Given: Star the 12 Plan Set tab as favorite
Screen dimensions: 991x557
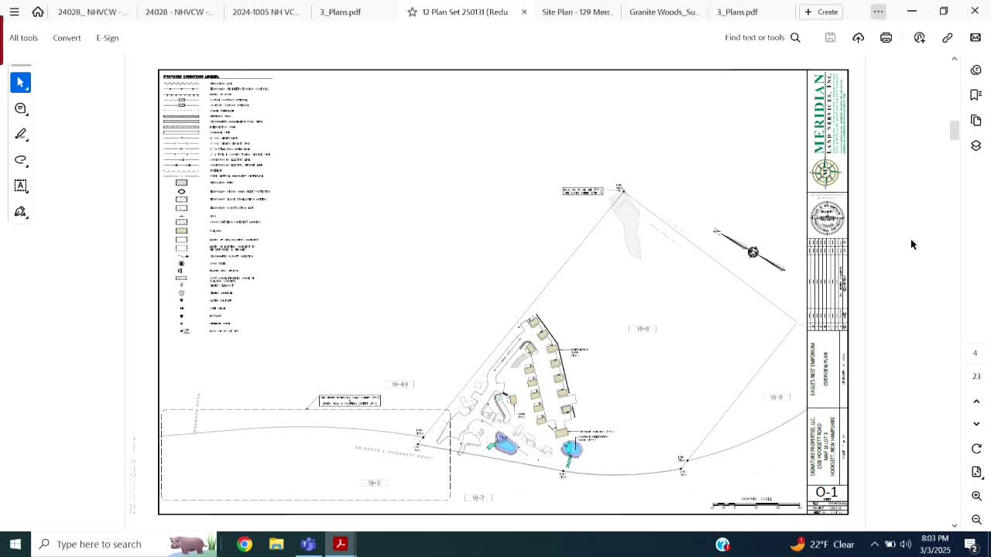Looking at the screenshot, I should point(412,12).
